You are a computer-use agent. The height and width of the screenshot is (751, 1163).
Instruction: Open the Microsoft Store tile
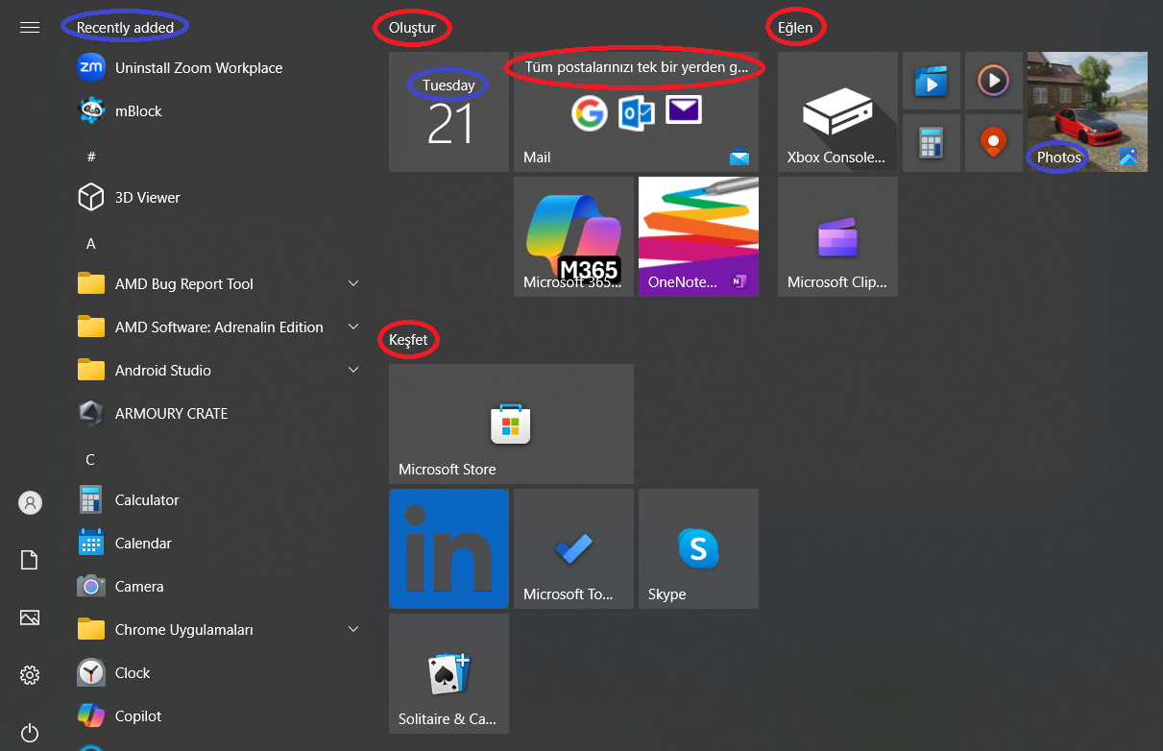point(511,424)
